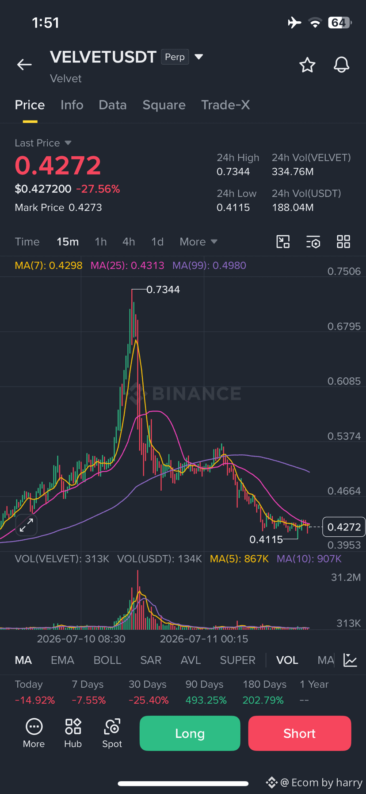Tap the Long button

pos(190,733)
